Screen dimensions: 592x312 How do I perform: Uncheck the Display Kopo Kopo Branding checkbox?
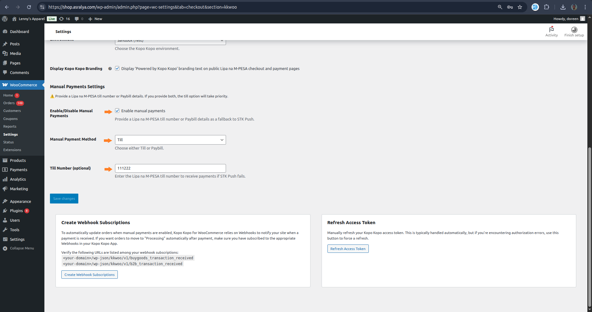point(117,68)
